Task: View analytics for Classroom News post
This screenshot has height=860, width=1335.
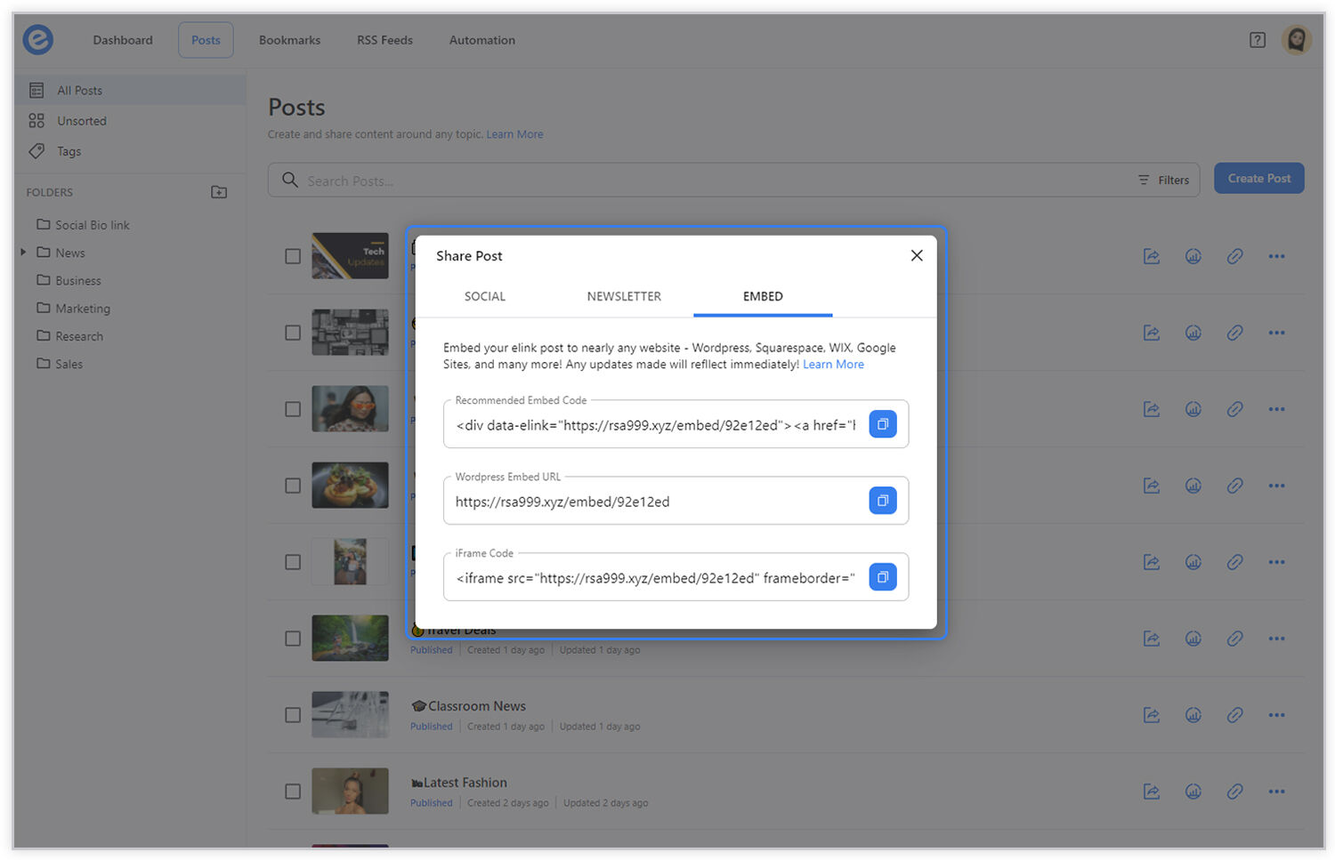Action: (x=1193, y=715)
